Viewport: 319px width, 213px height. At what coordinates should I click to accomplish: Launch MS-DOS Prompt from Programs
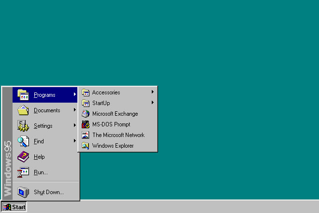[118, 124]
